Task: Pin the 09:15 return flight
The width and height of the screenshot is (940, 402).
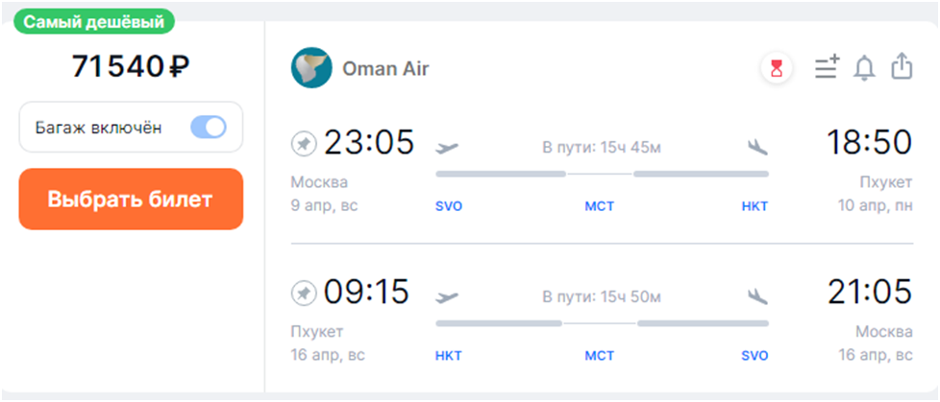Action: click(304, 292)
